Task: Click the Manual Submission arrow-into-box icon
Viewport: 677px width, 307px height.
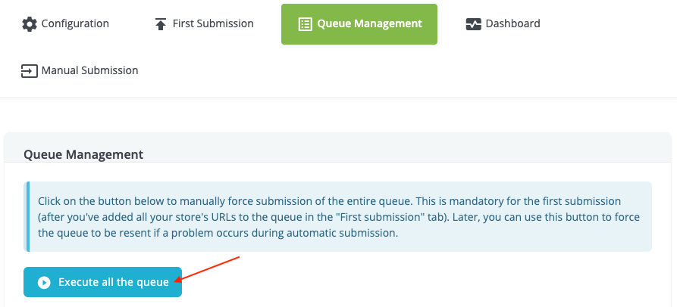Action: tap(30, 71)
